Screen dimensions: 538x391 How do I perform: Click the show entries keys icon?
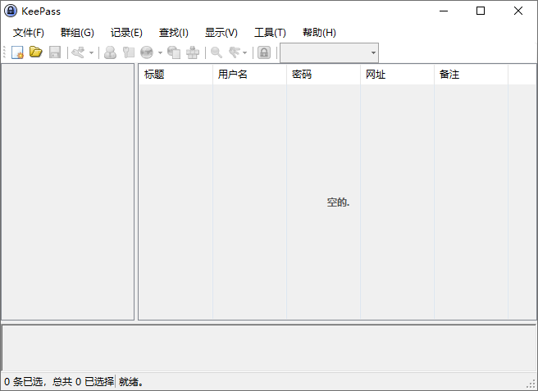(235, 52)
